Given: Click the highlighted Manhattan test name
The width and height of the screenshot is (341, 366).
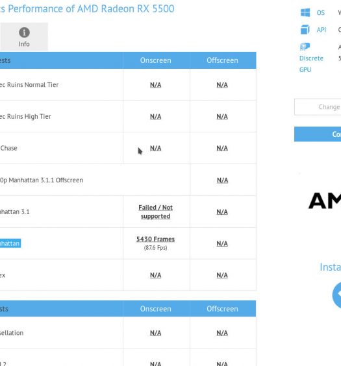Looking at the screenshot, I should [x=10, y=243].
